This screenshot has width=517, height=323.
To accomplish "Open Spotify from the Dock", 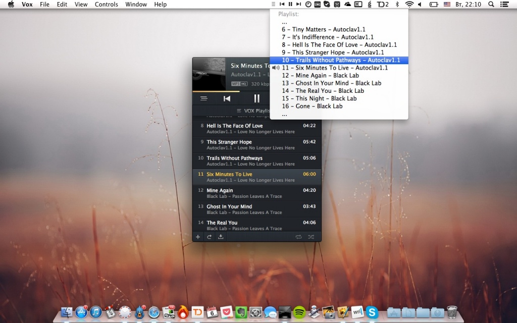I will [299, 312].
